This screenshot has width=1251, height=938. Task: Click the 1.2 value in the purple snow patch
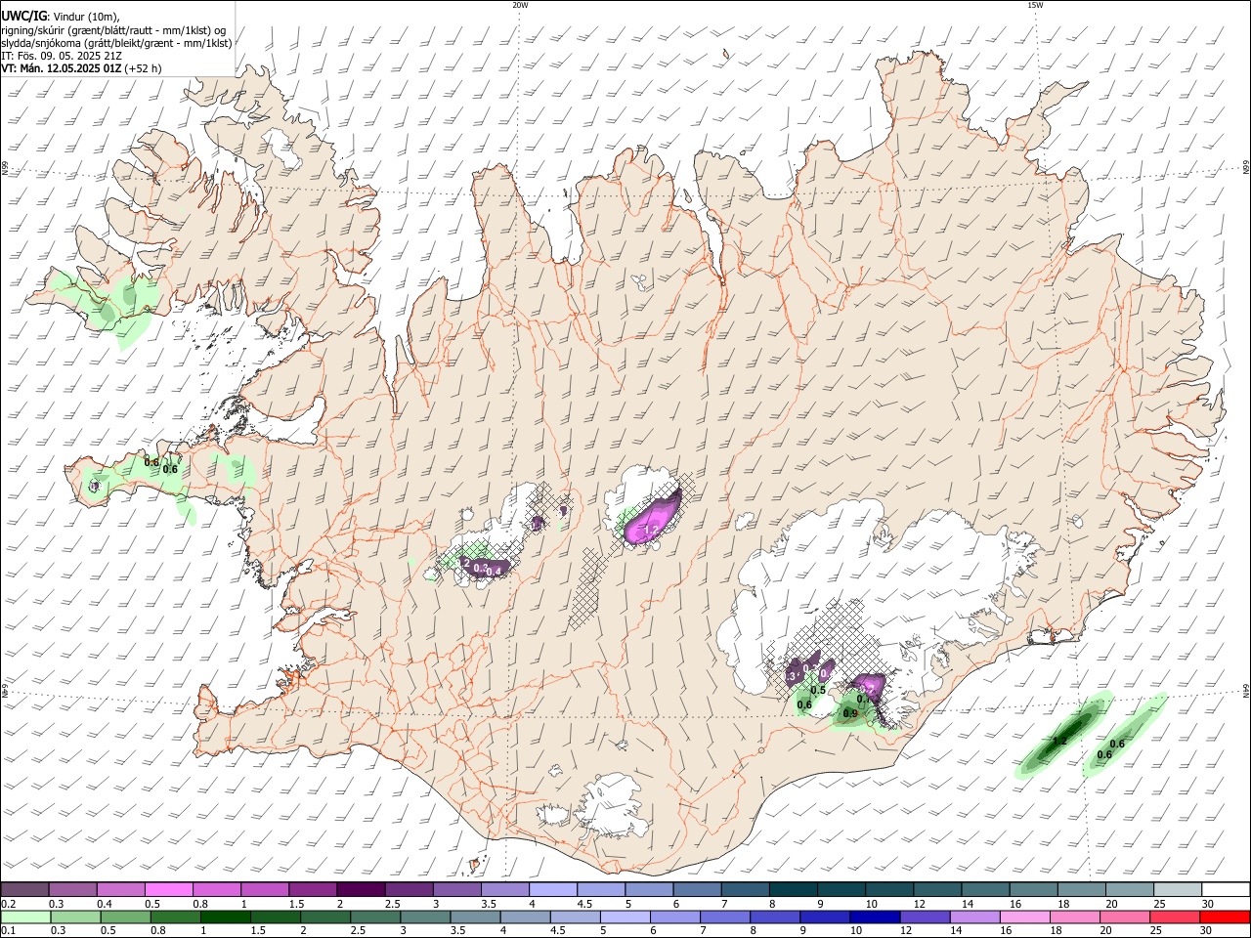651,530
